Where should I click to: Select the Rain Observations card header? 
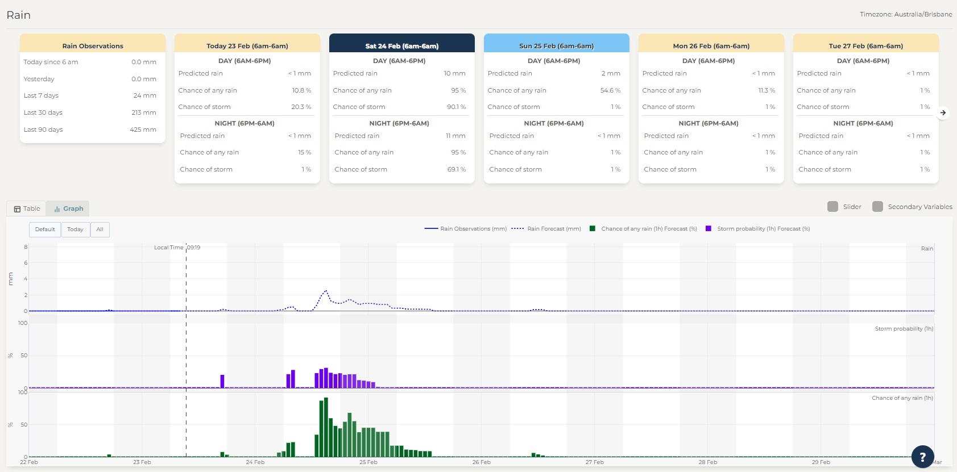93,43
